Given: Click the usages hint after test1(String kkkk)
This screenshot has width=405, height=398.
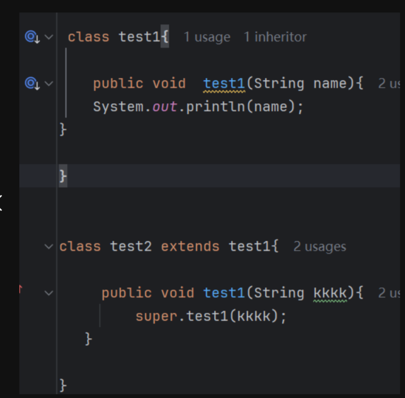Looking at the screenshot, I should tap(389, 293).
